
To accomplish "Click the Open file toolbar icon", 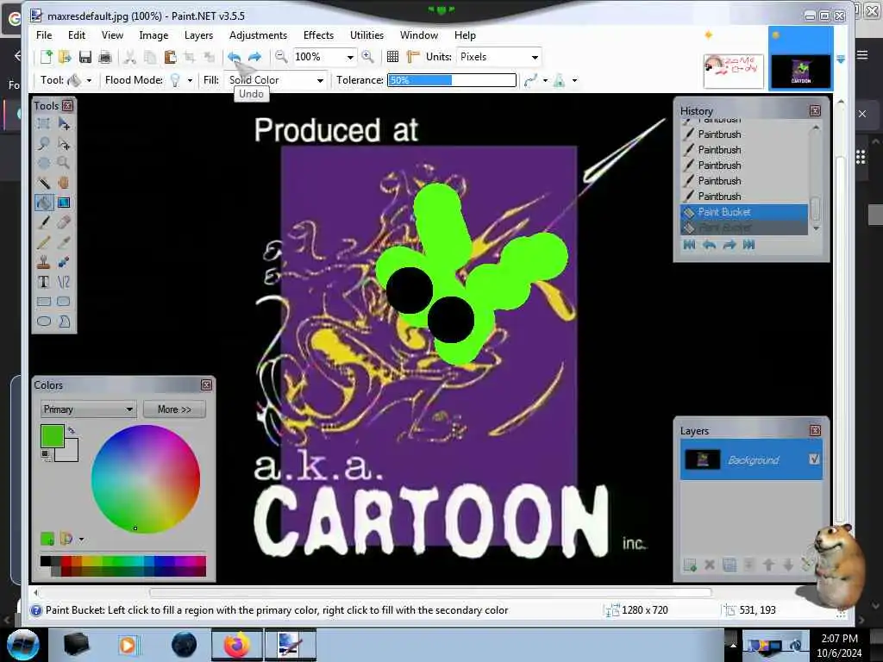I will pyautogui.click(x=65, y=57).
